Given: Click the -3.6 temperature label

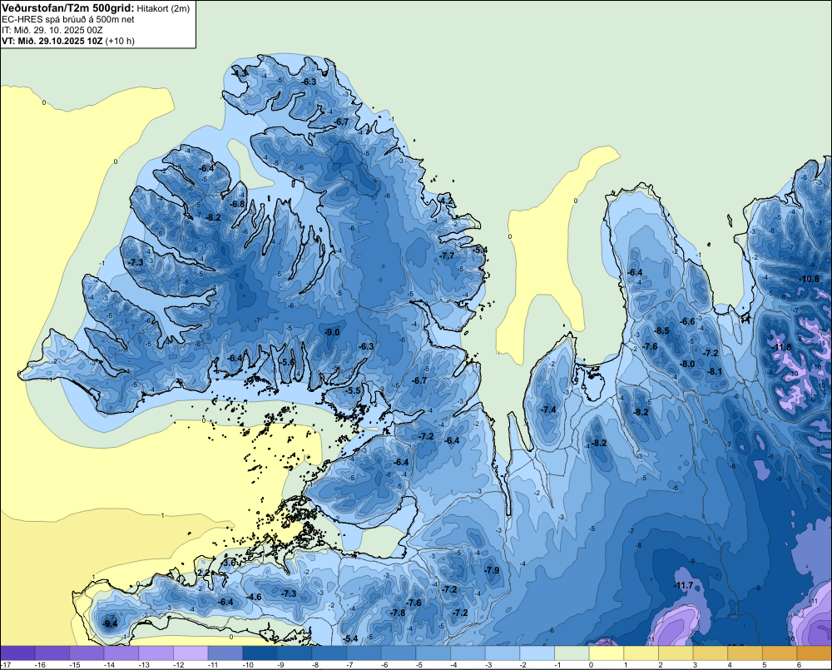Looking at the screenshot, I should [x=229, y=563].
